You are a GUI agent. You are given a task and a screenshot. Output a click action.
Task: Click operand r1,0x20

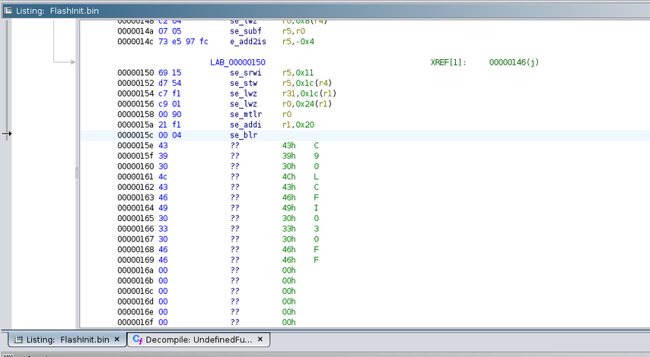[298, 125]
